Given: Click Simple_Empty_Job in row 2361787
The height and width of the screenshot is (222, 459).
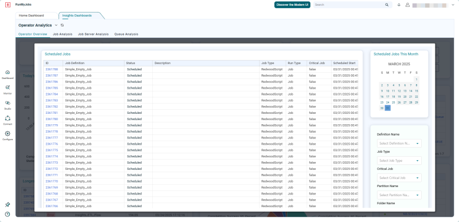Looking at the screenshot, I should pos(78,76).
